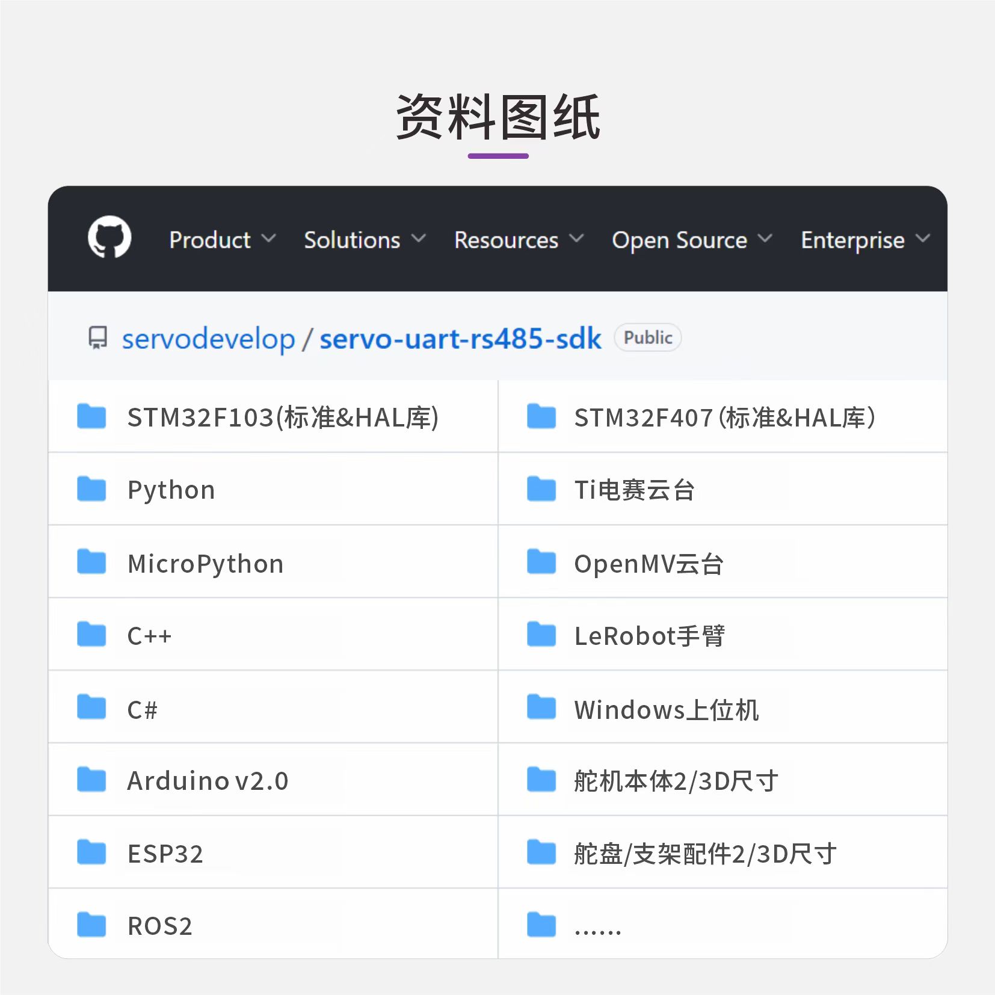Click folder icon beside Windows上位机
This screenshot has width=995, height=995.
541,707
